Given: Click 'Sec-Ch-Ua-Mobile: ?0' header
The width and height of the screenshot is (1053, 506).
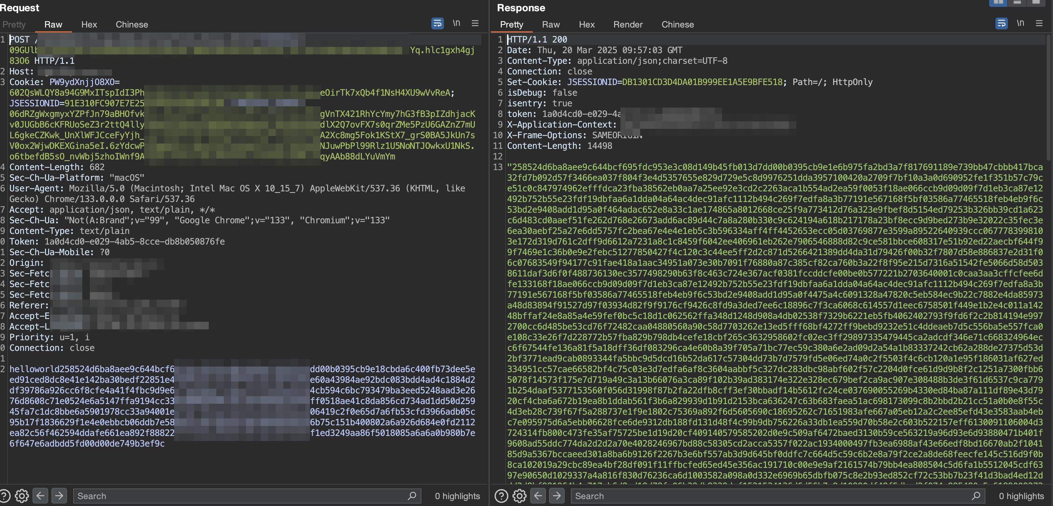Looking at the screenshot, I should tap(59, 252).
